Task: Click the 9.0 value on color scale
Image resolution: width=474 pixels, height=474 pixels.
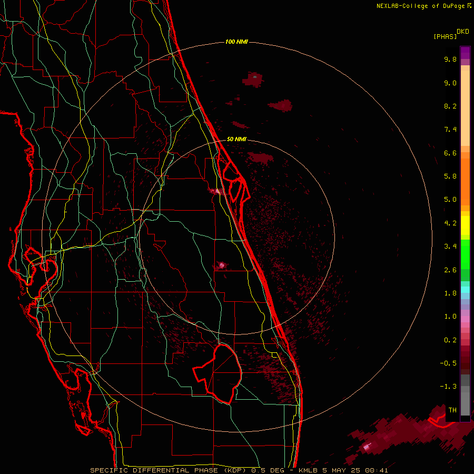Action: [450, 83]
